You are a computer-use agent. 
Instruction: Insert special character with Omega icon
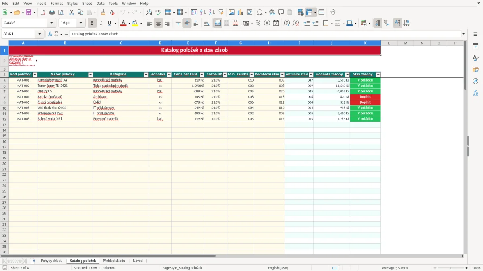pyautogui.click(x=260, y=12)
